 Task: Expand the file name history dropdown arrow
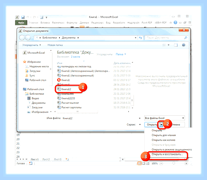(x=140, y=118)
